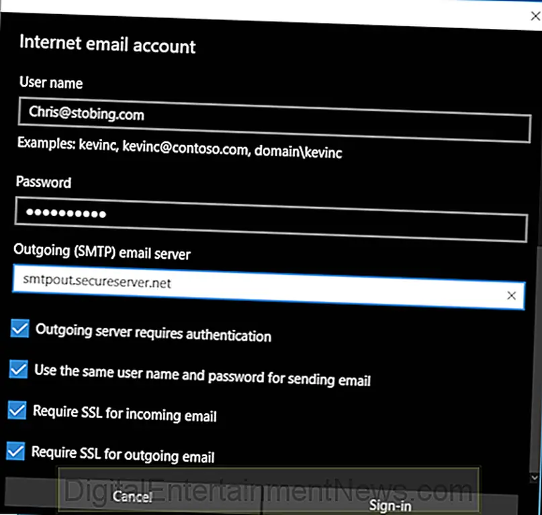Viewport: 542px width, 515px height.
Task: Close the Internet email account dialog
Action: pyautogui.click(x=535, y=17)
